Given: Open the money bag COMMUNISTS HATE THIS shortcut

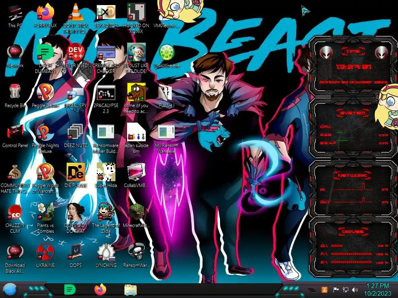Looking at the screenshot, I should pyautogui.click(x=15, y=178).
